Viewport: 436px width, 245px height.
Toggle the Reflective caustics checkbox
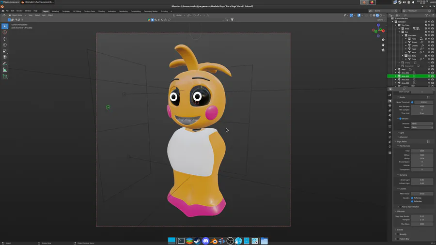click(412, 198)
